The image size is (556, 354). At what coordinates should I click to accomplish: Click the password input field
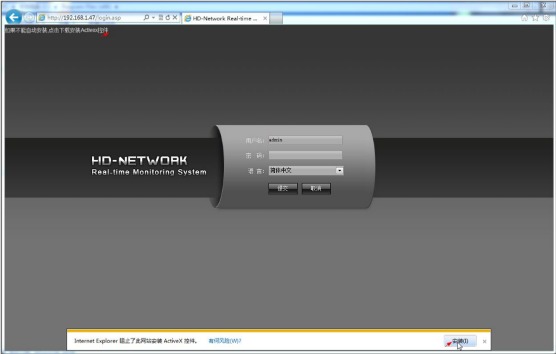(305, 155)
